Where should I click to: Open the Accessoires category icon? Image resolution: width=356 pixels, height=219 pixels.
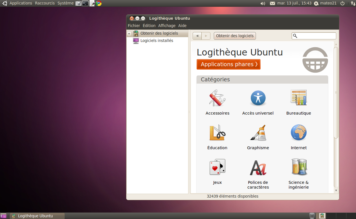click(x=217, y=98)
